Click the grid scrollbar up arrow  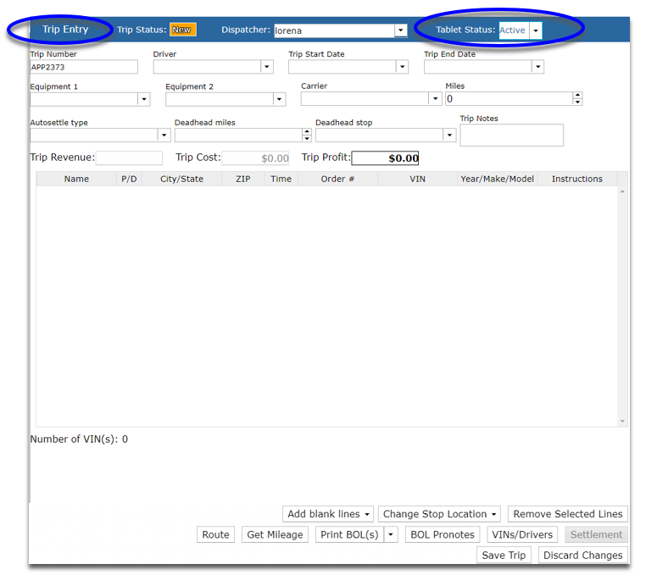click(x=622, y=191)
